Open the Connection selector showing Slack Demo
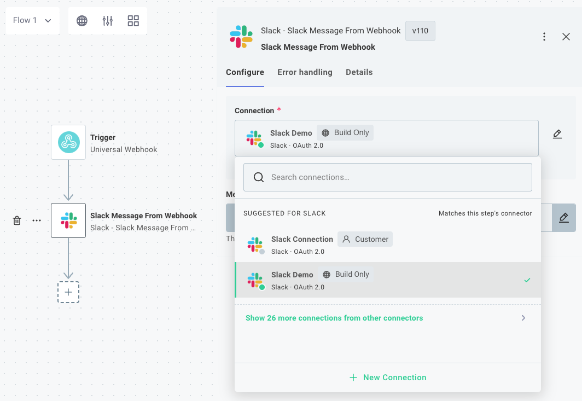This screenshot has height=401, width=582. [386, 138]
